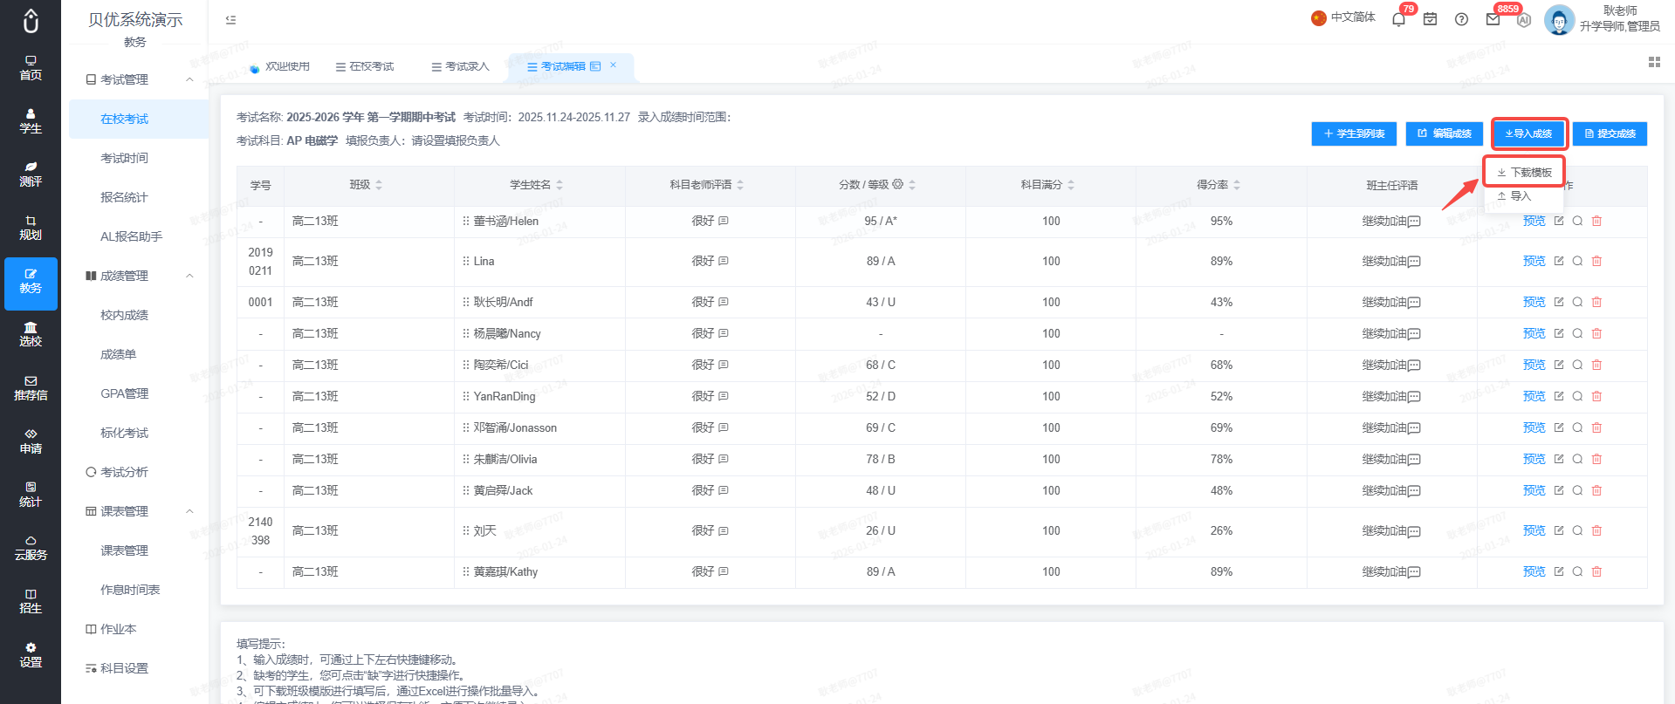1675x704 pixels.
Task: Collapse the 考试管理 menu group
Action: [189, 79]
